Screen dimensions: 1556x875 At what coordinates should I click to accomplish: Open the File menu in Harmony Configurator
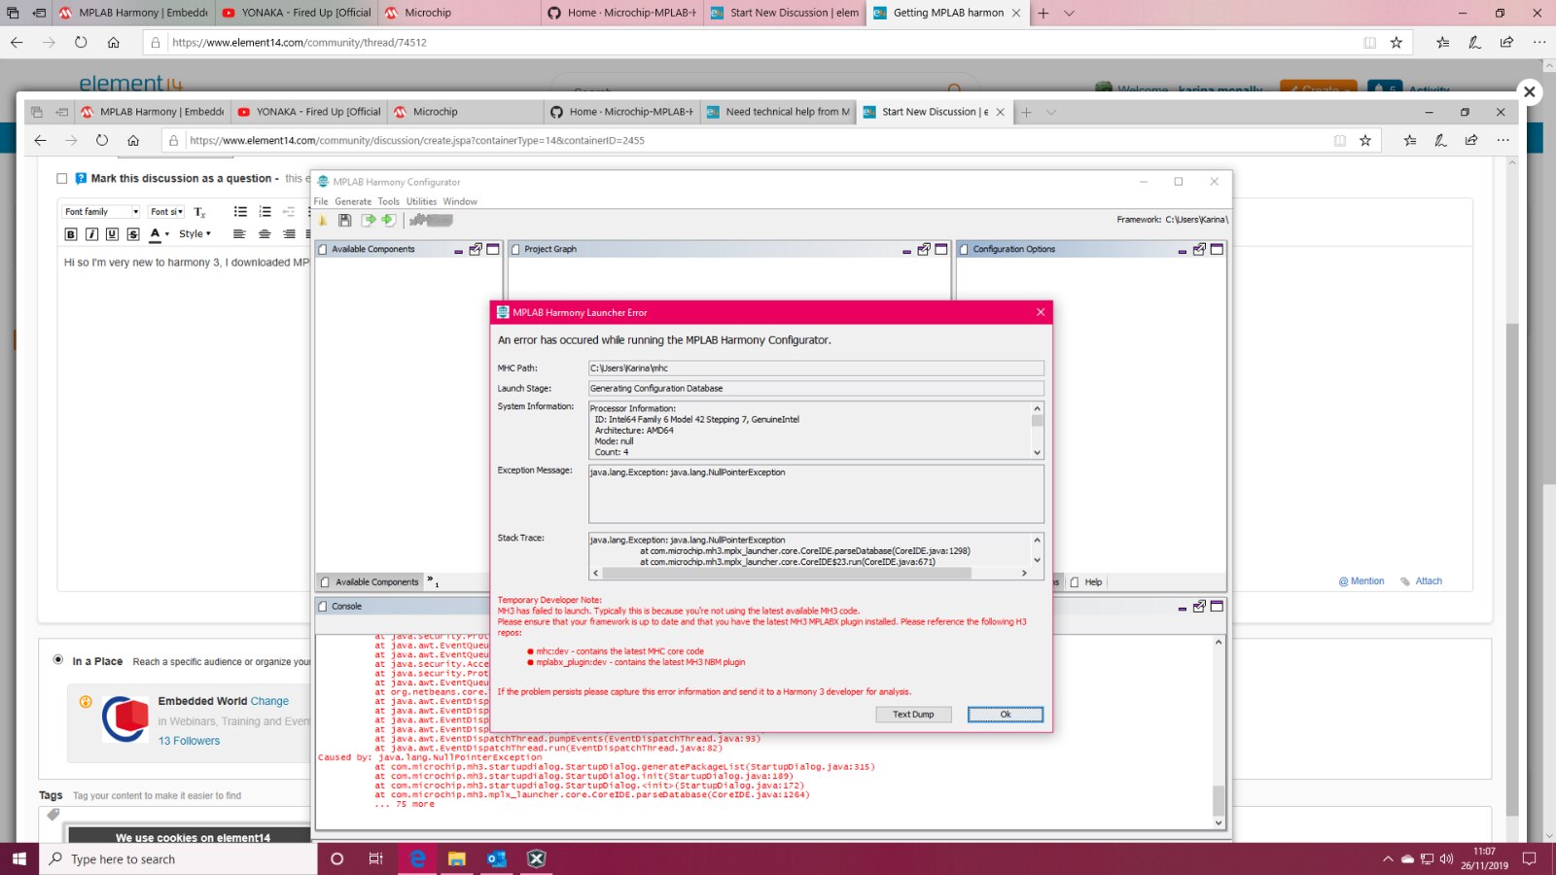point(321,202)
